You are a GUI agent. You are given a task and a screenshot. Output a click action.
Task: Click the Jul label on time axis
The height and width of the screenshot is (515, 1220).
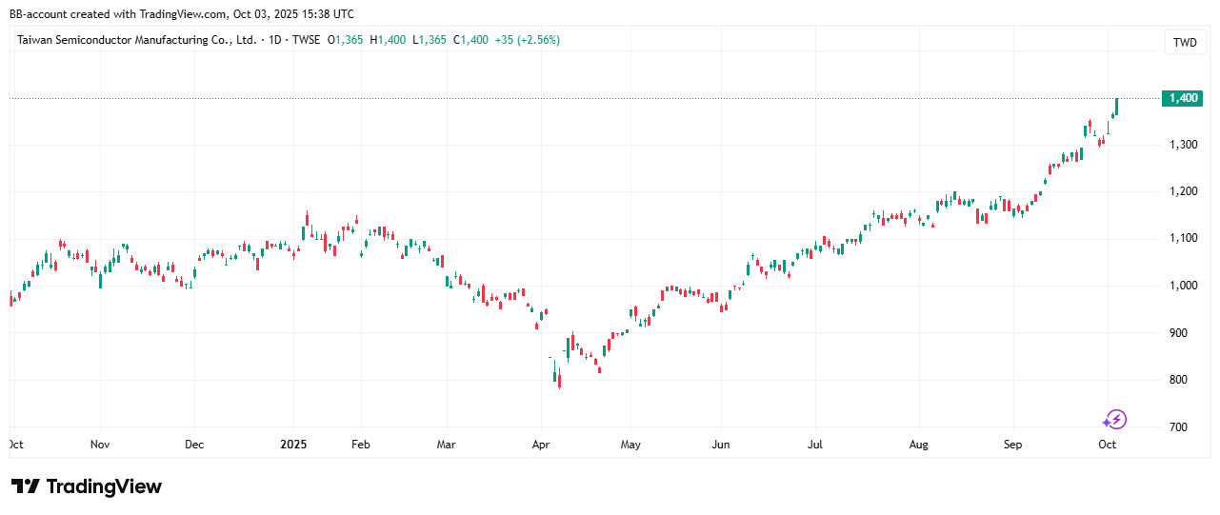pyautogui.click(x=814, y=444)
